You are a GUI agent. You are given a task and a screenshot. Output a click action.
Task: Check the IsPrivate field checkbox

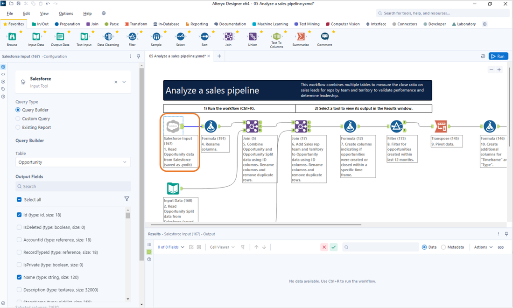[x=19, y=265]
